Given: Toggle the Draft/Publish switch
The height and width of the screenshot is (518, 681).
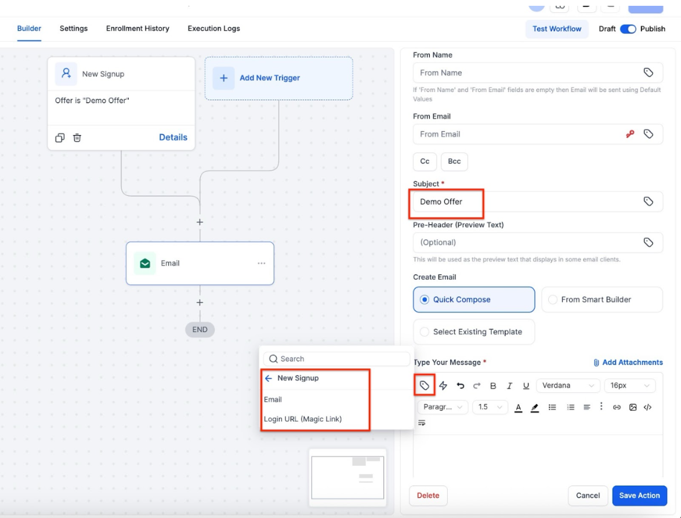Looking at the screenshot, I should coord(628,29).
